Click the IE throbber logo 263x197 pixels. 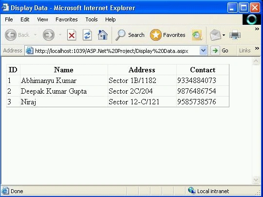[252, 19]
